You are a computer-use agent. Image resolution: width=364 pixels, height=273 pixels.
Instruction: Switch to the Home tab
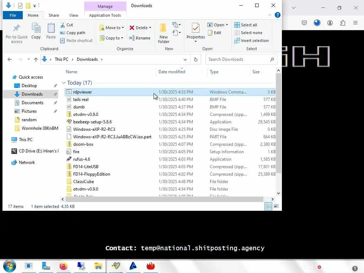[x=33, y=15]
